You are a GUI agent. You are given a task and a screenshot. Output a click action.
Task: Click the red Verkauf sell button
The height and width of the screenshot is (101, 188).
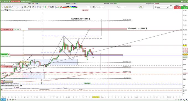[x=177, y=7]
